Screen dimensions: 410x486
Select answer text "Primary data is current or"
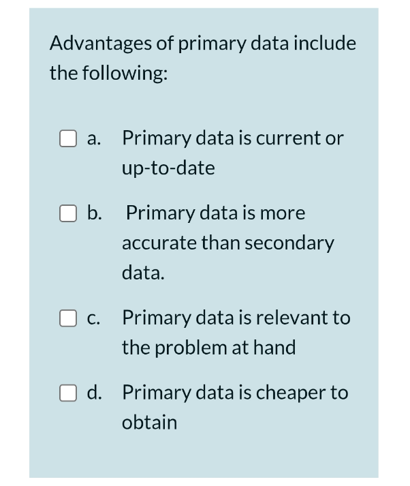(233, 138)
